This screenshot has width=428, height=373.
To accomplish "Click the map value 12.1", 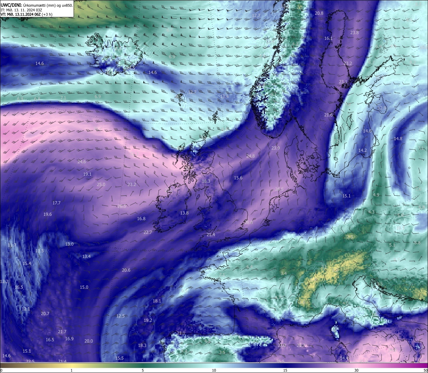I will [x=26, y=309].
